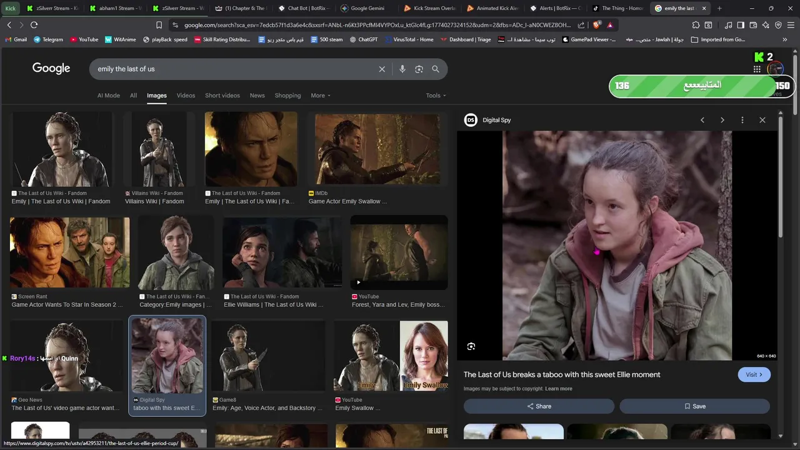Screen dimensions: 800x450
Task: Select the News search tab
Action: coord(257,96)
